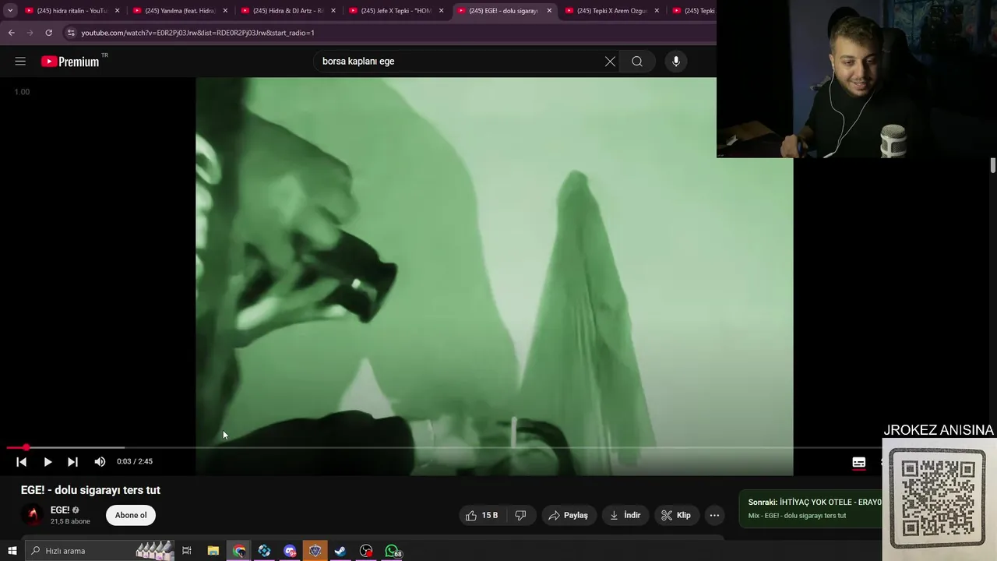Mute the video with speaker icon
Image resolution: width=997 pixels, height=561 pixels.
point(100,462)
